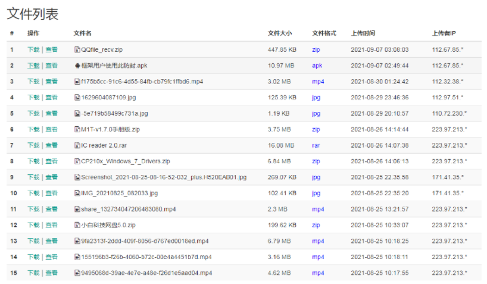Select upload time 2021-08-26 14:14:44
This screenshot has height=284, width=487.
pos(379,129)
